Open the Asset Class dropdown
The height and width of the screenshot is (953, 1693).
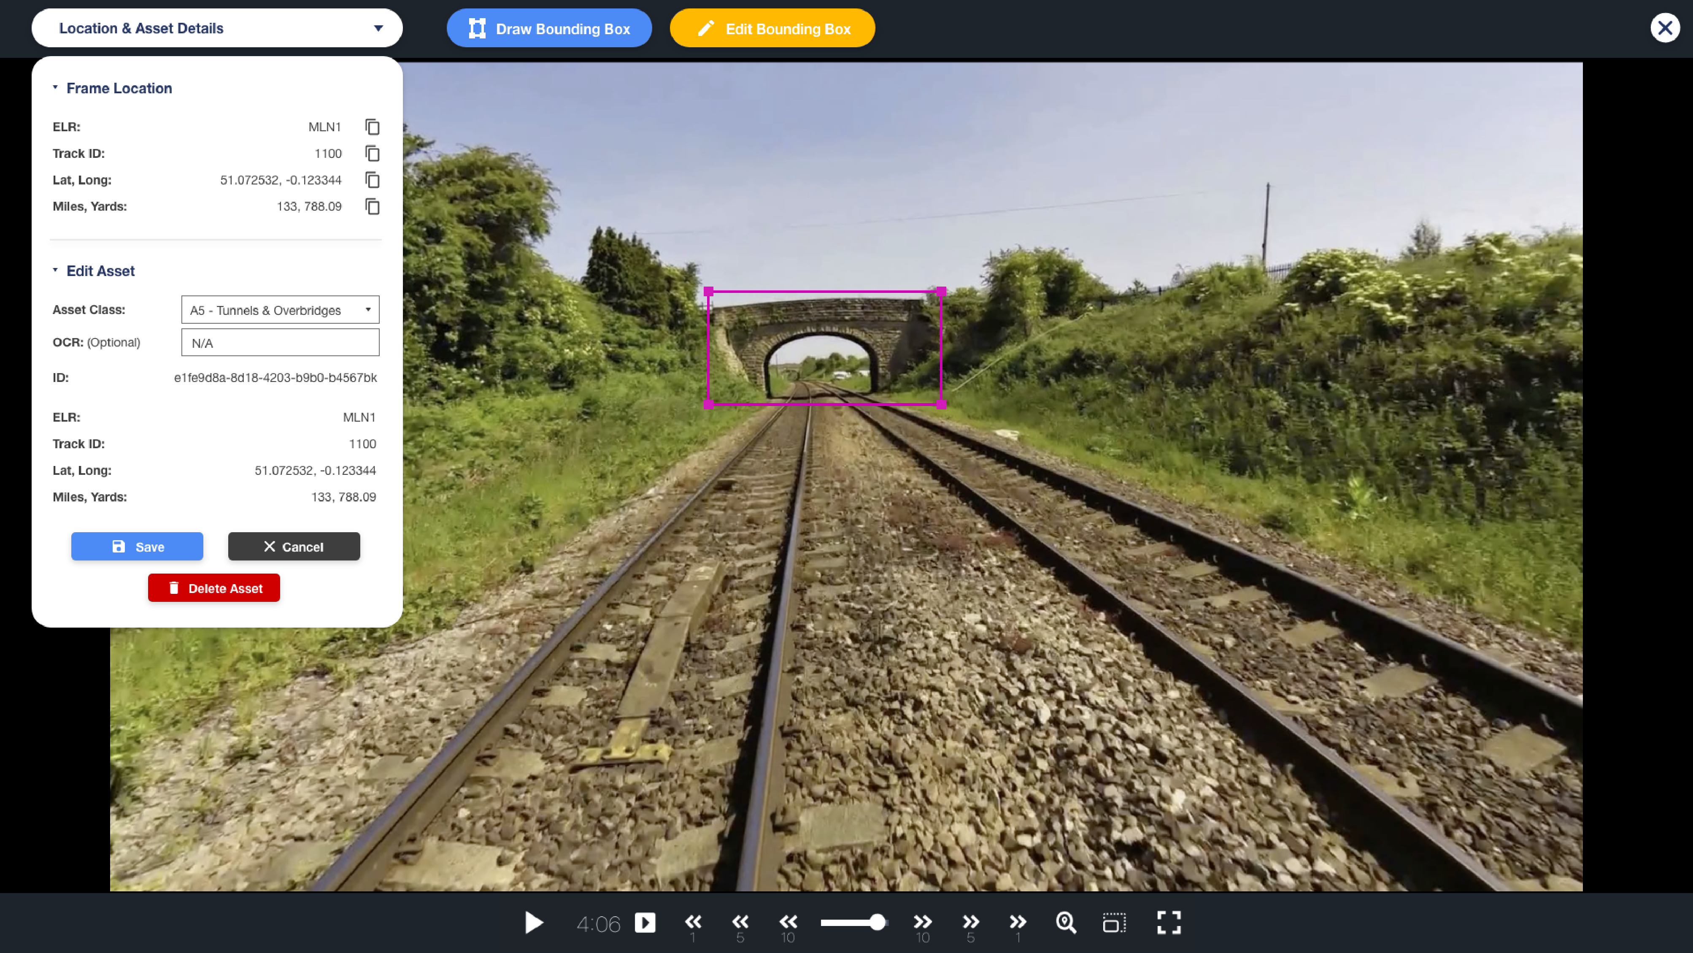pos(280,310)
